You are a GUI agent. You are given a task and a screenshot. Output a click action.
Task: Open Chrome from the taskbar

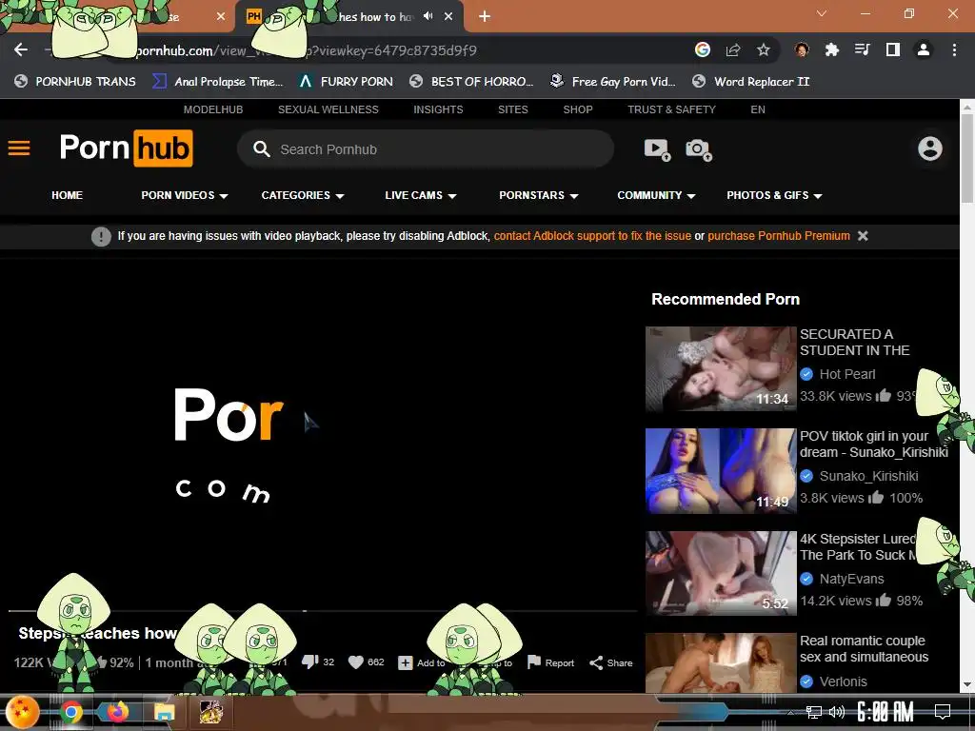(x=70, y=712)
